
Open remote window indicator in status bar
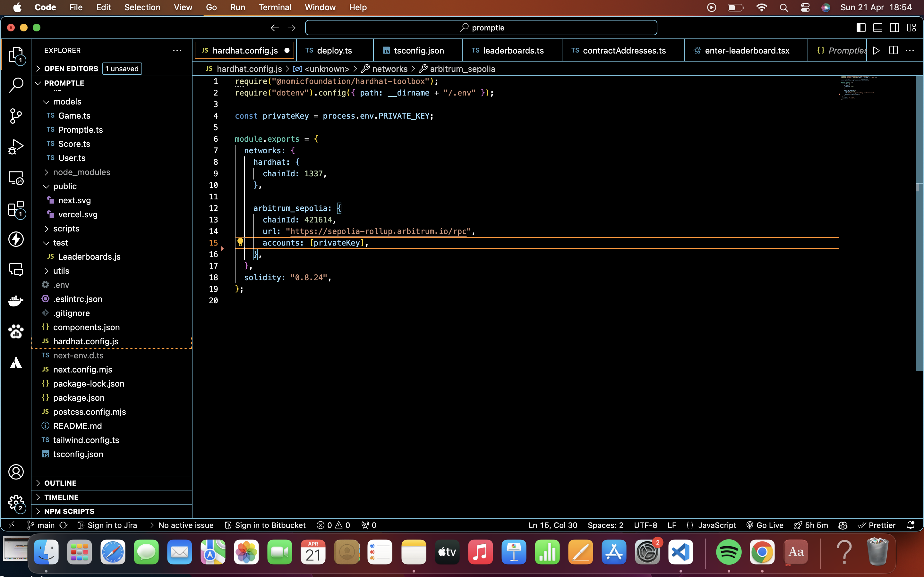12,525
